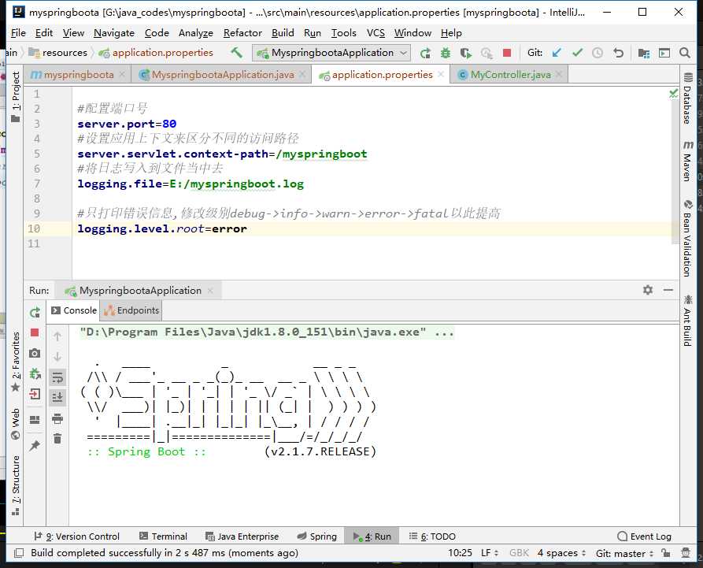
Task: Open the Git: master branch popup
Action: click(624, 553)
